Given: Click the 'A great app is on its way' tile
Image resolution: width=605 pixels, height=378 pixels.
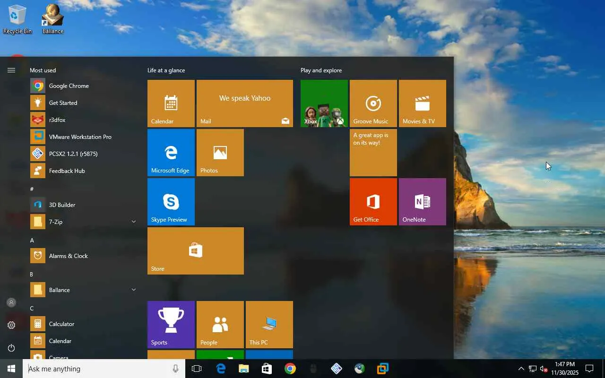Looking at the screenshot, I should click(373, 153).
